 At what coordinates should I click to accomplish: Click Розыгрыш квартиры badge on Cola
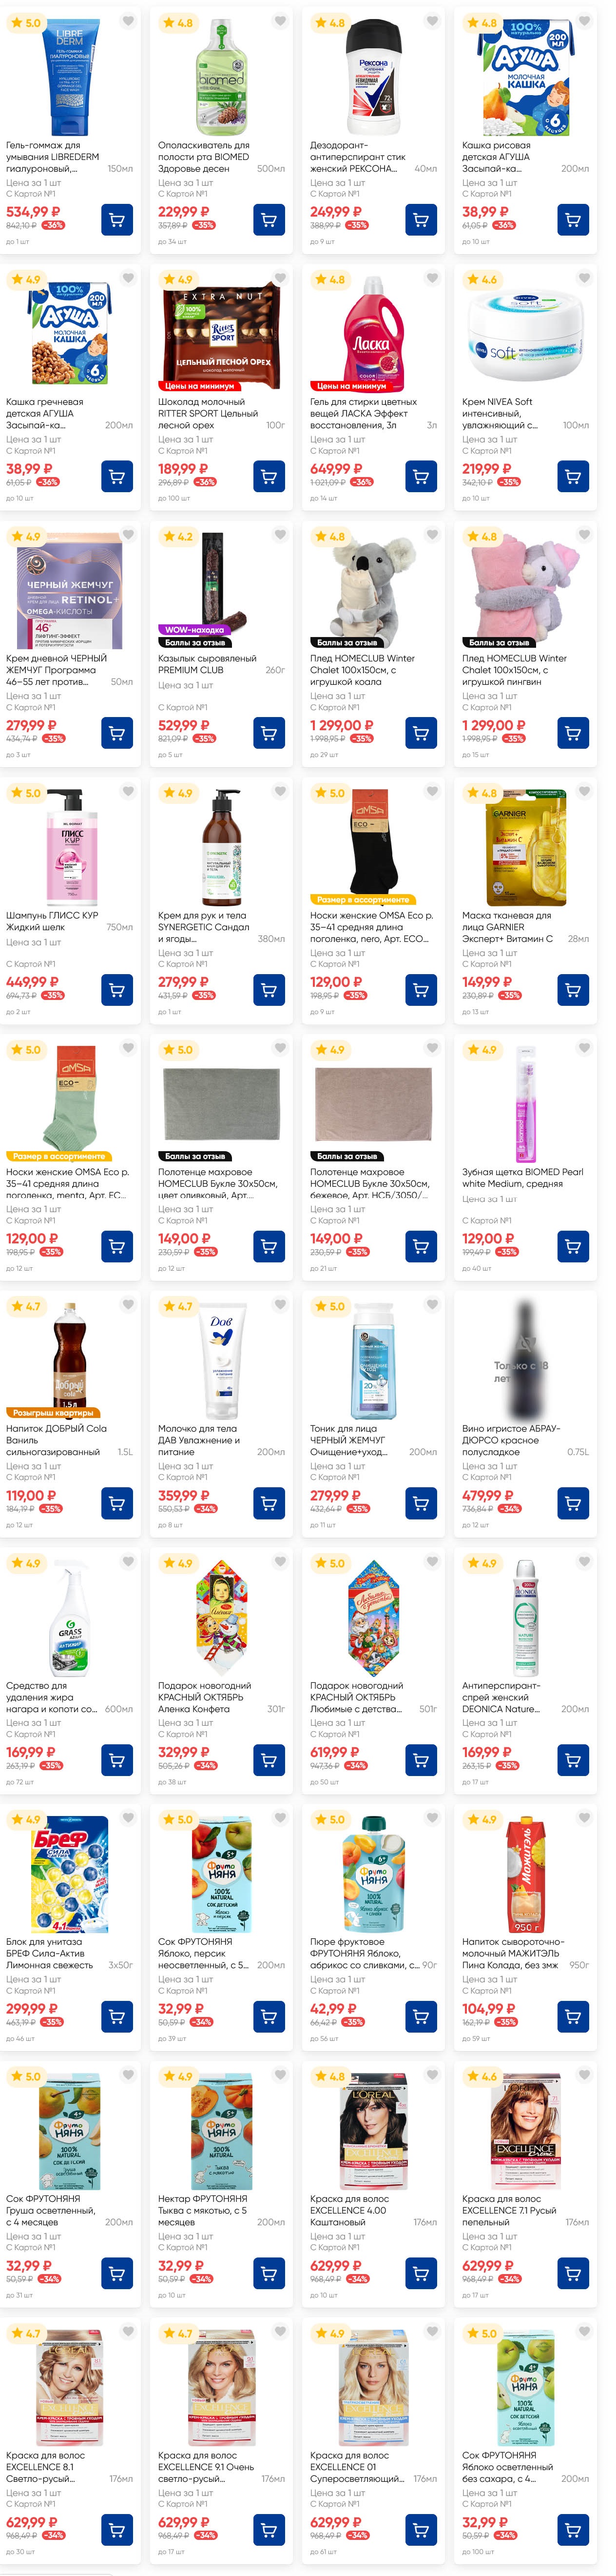(52, 1413)
